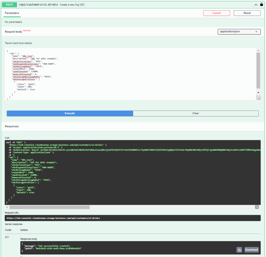Execute the POST request
Viewport: 266px width, 257px height.
click(x=70, y=113)
